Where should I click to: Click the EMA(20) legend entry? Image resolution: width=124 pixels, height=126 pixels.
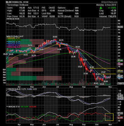coord(14,42)
